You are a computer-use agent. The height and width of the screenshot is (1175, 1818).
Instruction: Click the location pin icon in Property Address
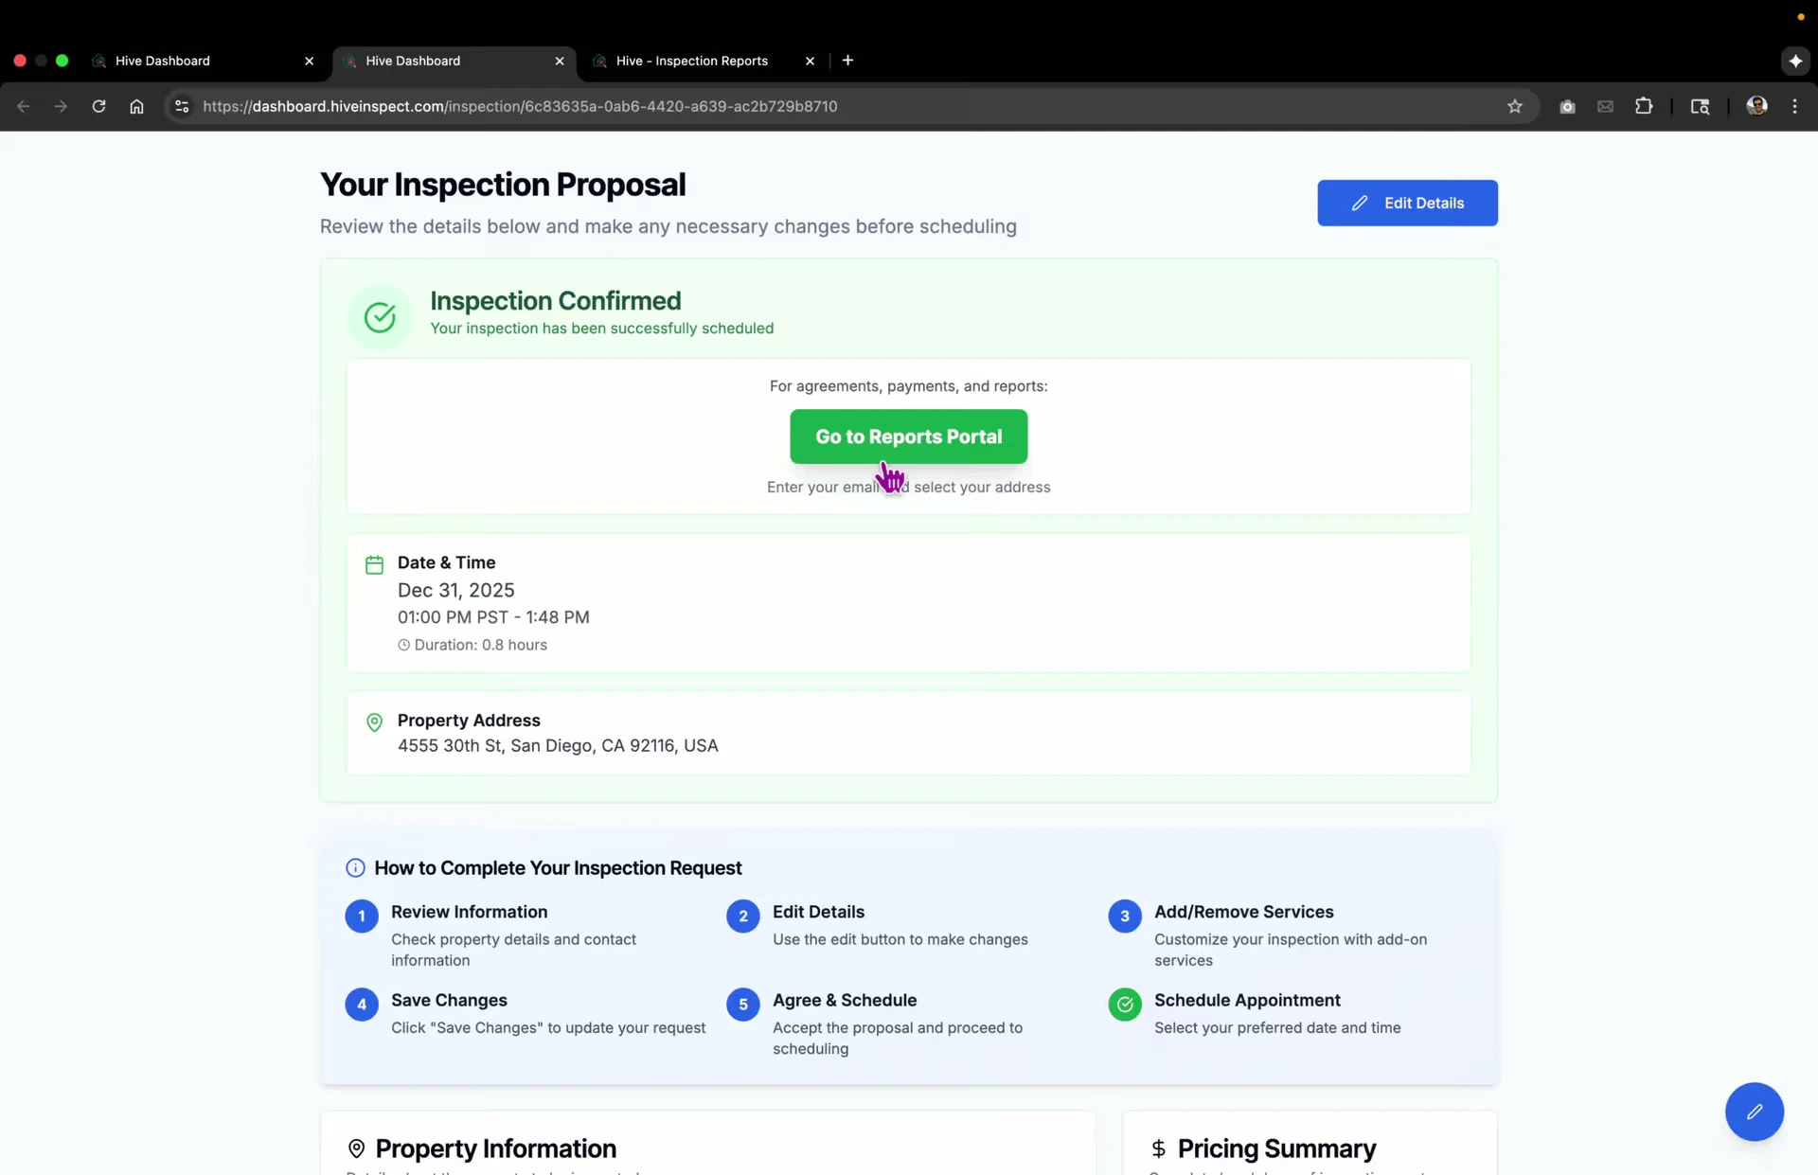[x=374, y=722]
